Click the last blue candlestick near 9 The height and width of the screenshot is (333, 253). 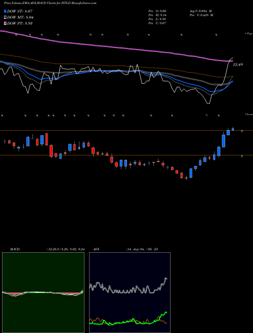[x=233, y=129]
